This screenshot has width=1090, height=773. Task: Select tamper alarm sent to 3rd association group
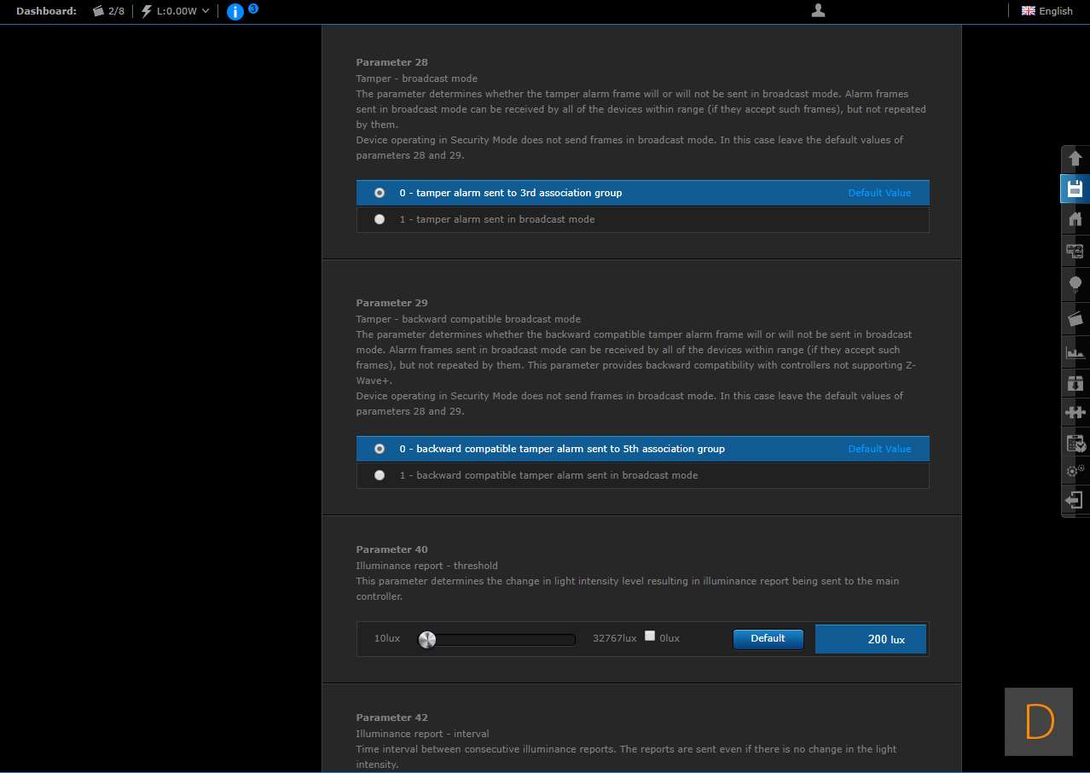tap(380, 193)
